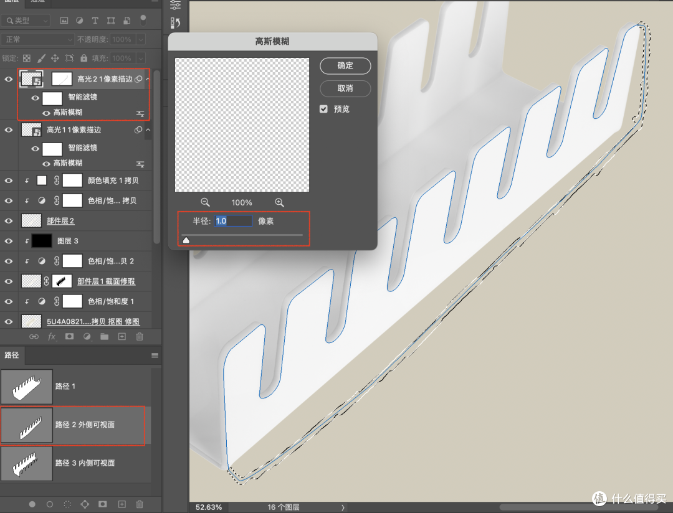Uncheck the 预览 preview checkbox
The image size is (673, 513).
(x=323, y=109)
